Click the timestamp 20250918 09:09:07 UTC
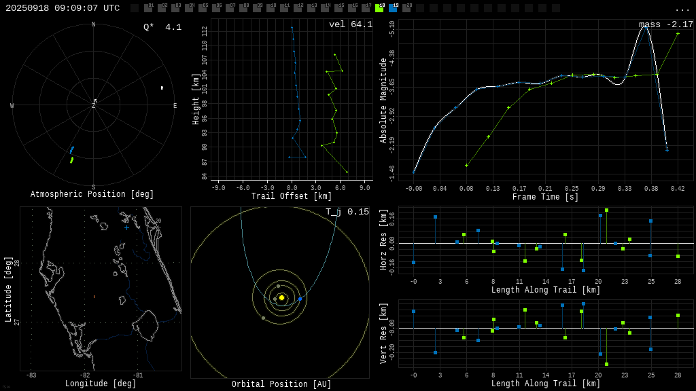This screenshot has width=696, height=391. coord(63,8)
